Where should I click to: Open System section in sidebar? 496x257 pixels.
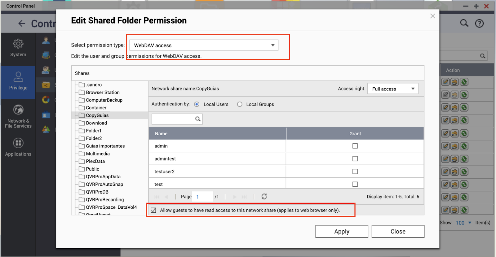(x=18, y=48)
